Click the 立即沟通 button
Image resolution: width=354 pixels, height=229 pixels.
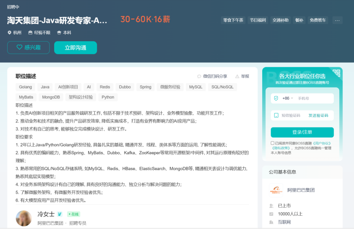(x=75, y=48)
